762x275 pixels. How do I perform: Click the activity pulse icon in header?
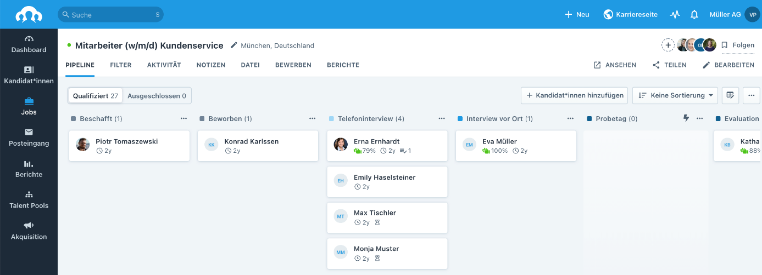(x=675, y=15)
